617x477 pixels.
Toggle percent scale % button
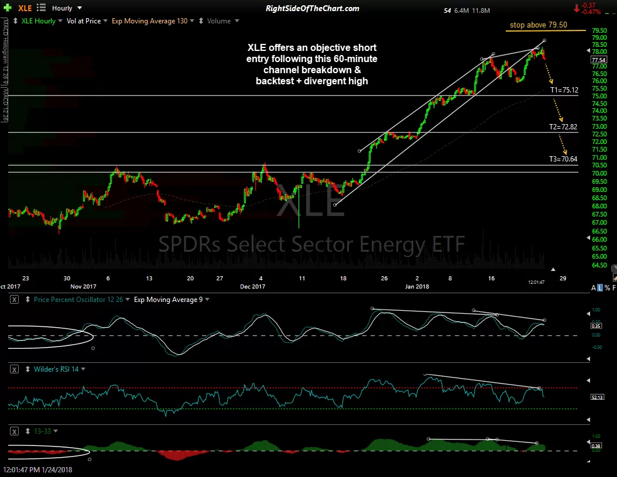pyautogui.click(x=607, y=288)
